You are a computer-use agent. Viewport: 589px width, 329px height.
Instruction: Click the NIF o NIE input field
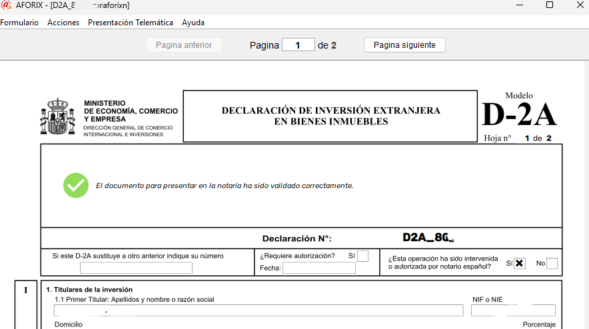512,310
